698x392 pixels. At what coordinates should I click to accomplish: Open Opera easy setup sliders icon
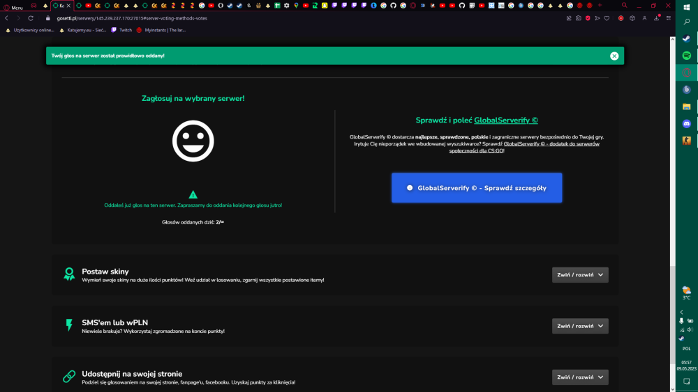pos(668,18)
